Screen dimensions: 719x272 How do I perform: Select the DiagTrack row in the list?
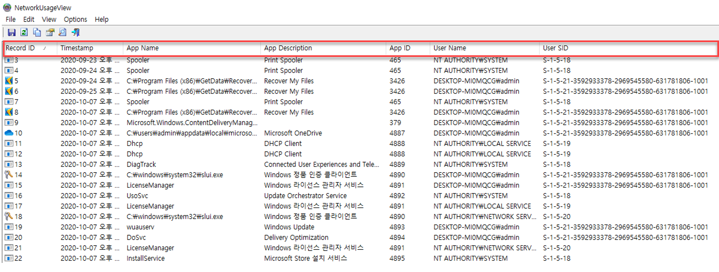[x=141, y=165]
